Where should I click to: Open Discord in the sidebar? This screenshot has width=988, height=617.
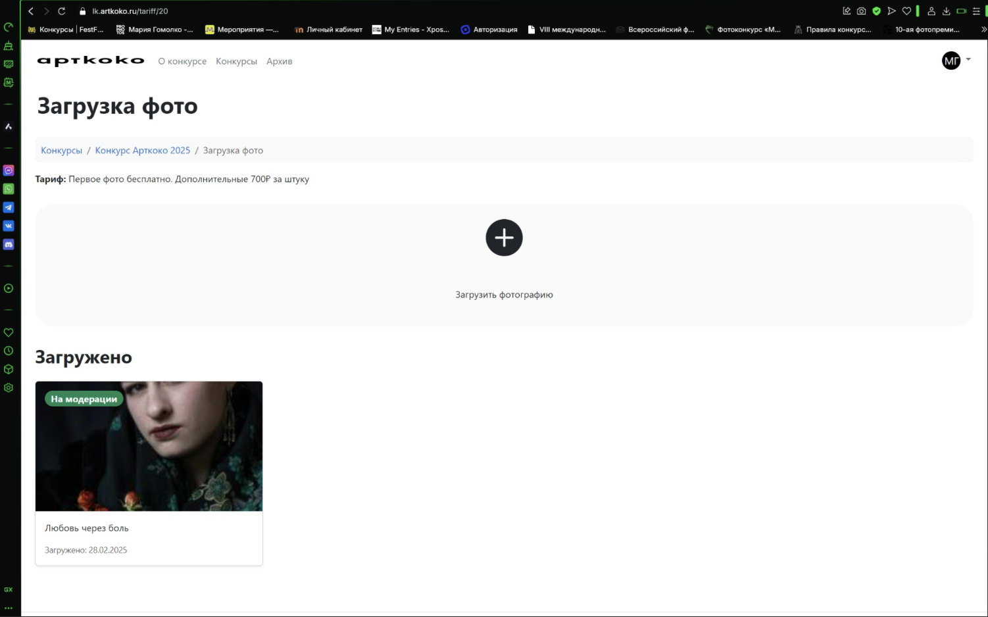[x=9, y=244]
